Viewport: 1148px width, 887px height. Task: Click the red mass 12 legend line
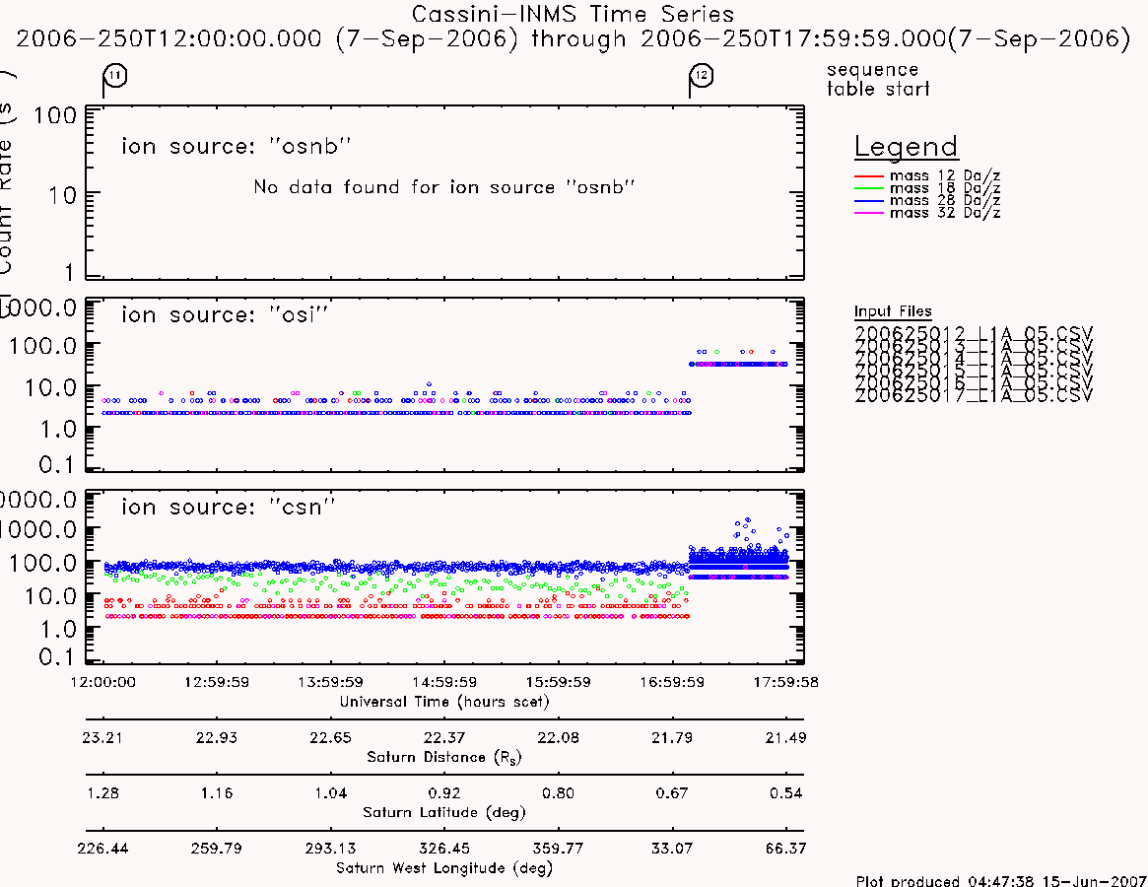pyautogui.click(x=869, y=175)
